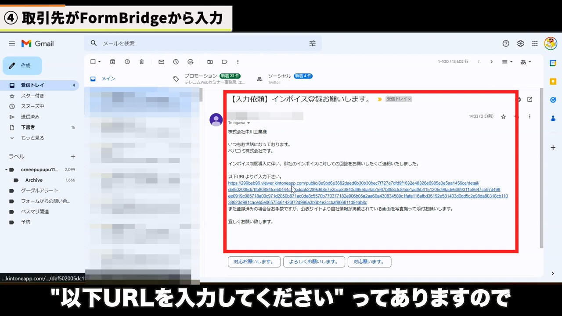Image resolution: width=562 pixels, height=316 pixels.
Task: Toggle the importance marker next to subject
Action: coord(379,100)
